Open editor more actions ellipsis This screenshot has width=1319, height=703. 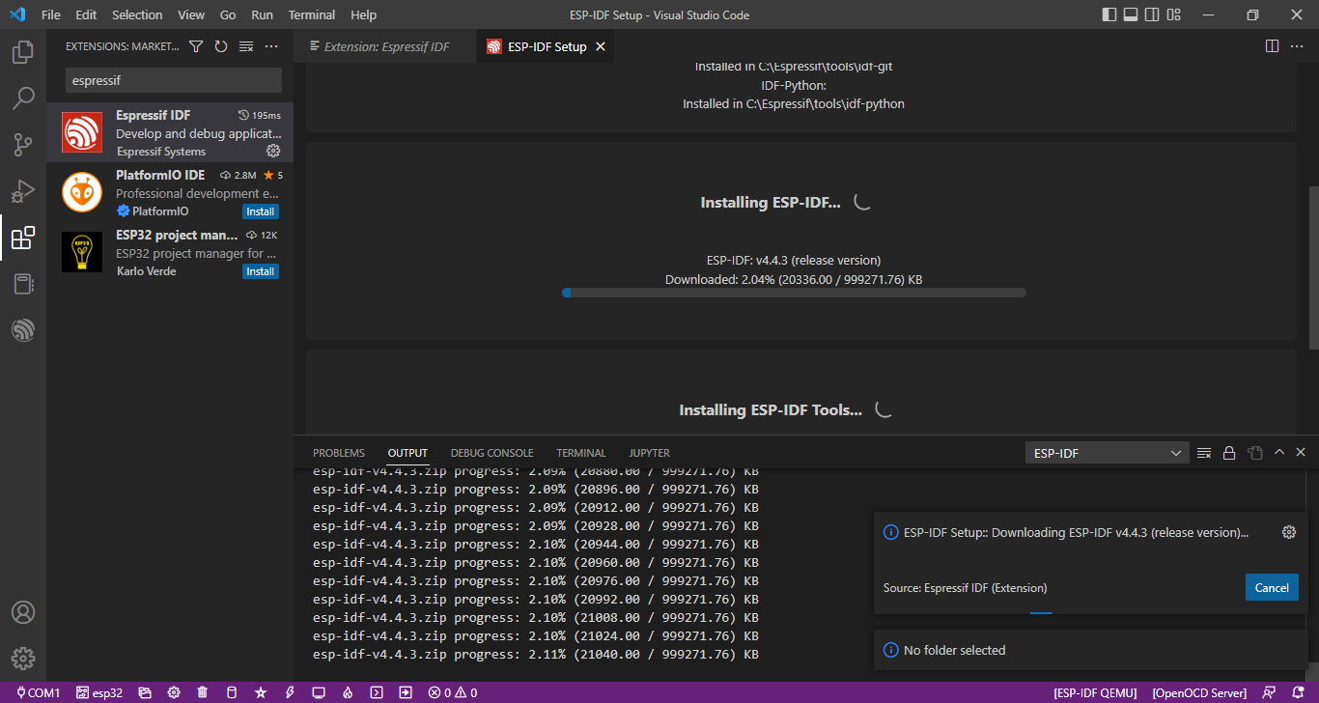[x=1297, y=46]
